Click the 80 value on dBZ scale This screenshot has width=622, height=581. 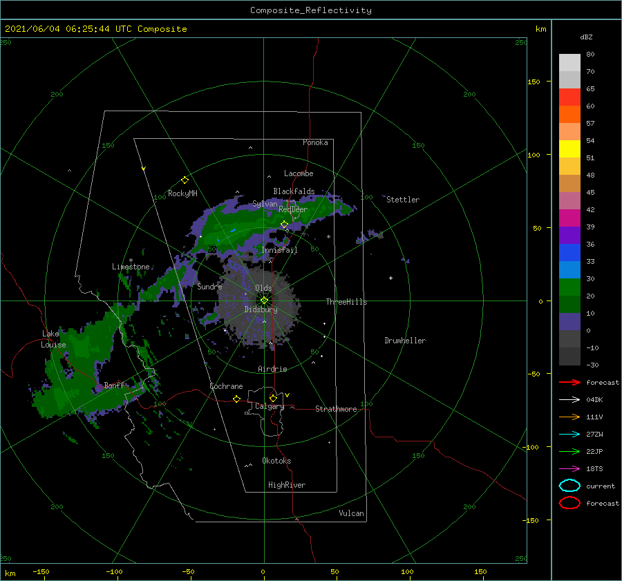(x=590, y=55)
